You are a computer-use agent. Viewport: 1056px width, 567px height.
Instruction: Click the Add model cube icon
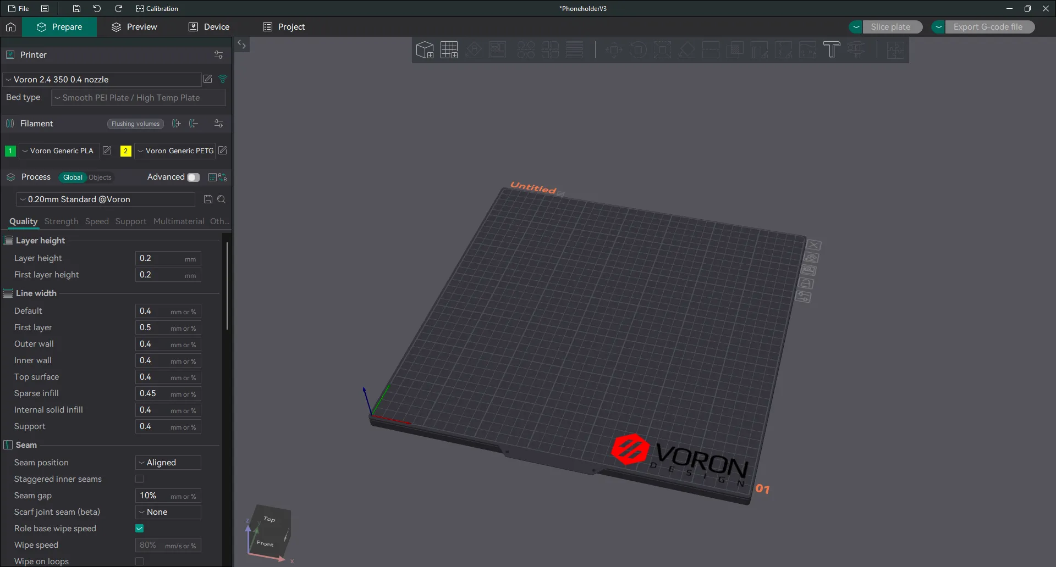point(425,50)
